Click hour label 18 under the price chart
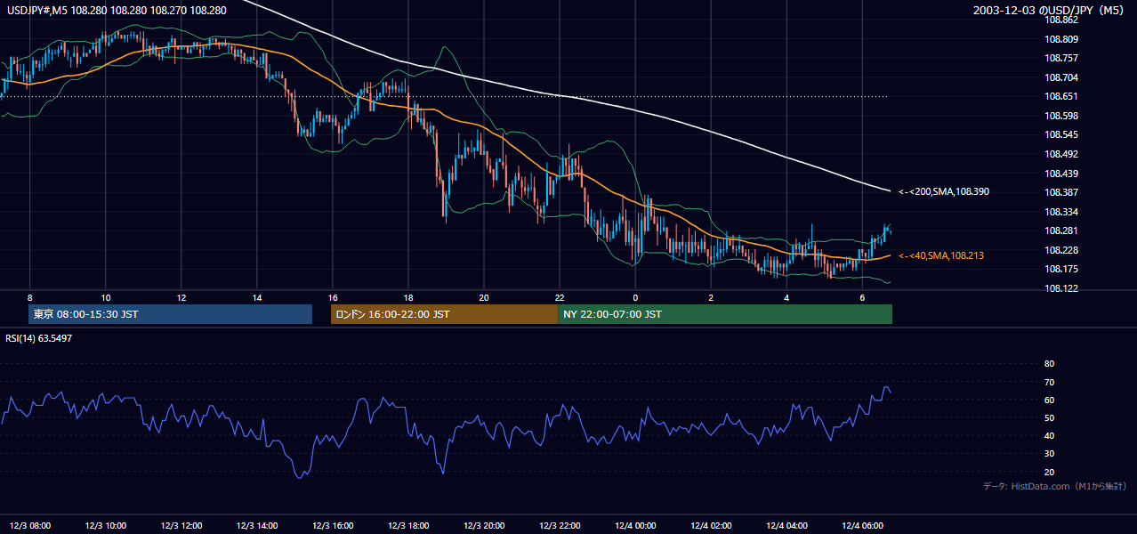The width and height of the screenshot is (1137, 534). pos(407,297)
